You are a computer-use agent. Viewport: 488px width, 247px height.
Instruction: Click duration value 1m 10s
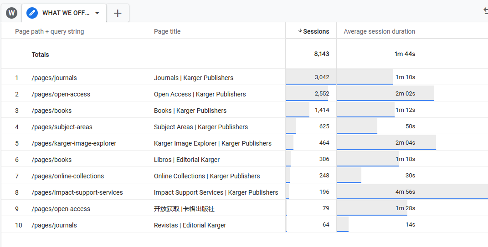(405, 77)
